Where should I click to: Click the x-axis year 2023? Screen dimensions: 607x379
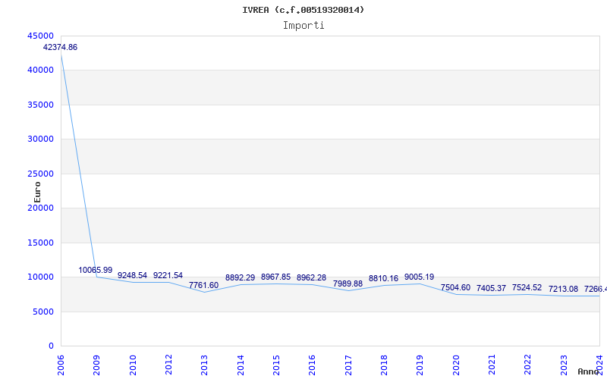point(563,365)
